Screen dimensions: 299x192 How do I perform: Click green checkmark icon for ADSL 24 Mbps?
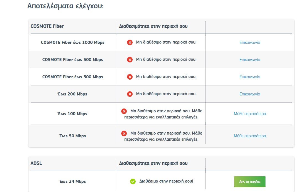133,181
